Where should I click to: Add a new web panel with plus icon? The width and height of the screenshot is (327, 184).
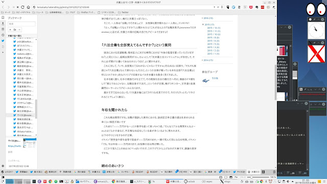(x=3, y=52)
